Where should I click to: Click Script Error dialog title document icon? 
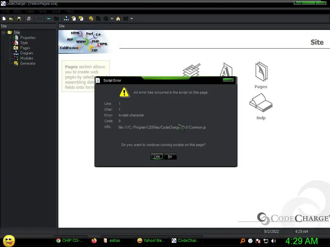coord(98,80)
